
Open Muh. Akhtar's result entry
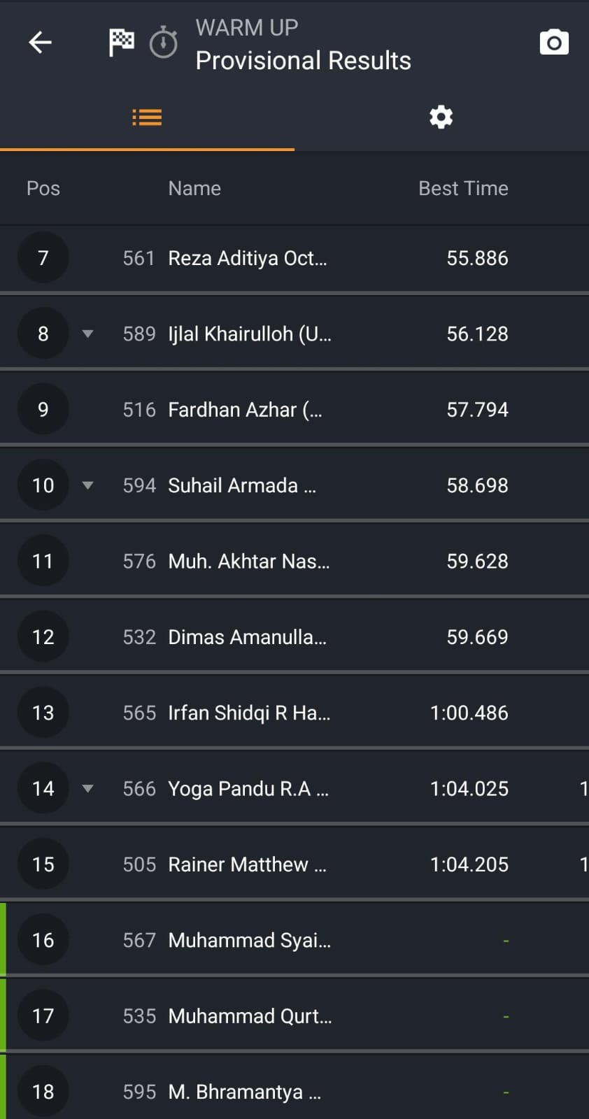(248, 561)
